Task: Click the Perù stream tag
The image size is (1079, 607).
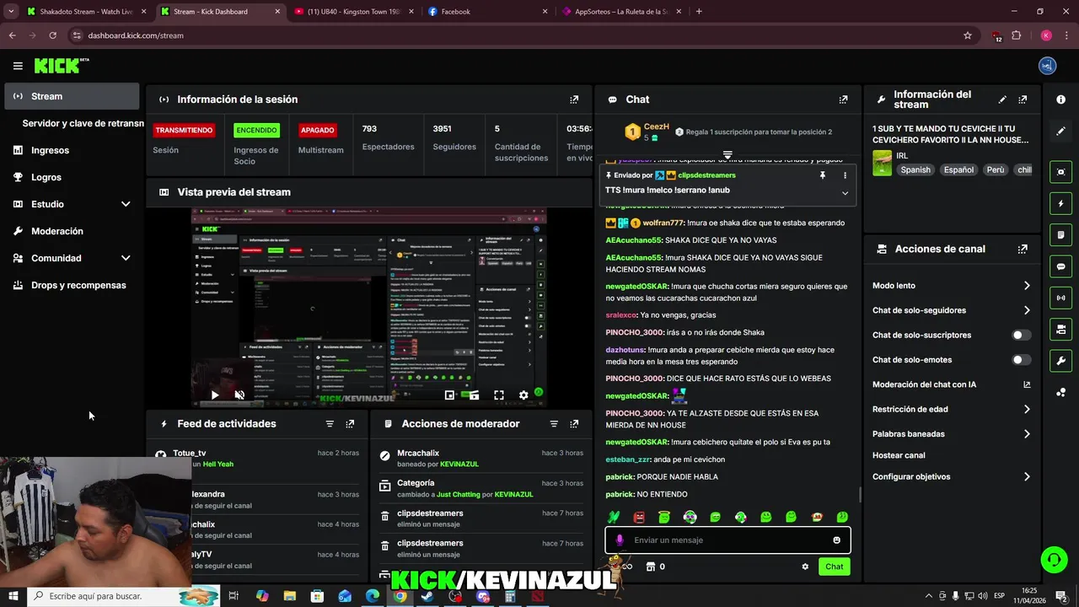Action: point(996,169)
